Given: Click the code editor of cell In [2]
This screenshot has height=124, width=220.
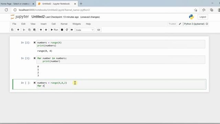Looking at the screenshot, I should (x=121, y=44).
